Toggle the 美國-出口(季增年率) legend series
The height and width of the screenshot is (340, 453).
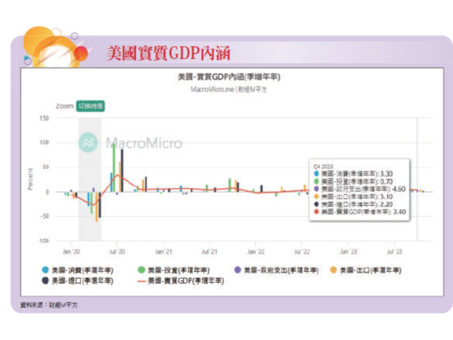click(366, 270)
